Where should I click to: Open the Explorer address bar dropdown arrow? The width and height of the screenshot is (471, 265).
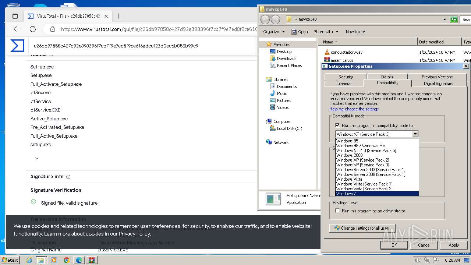(x=445, y=19)
